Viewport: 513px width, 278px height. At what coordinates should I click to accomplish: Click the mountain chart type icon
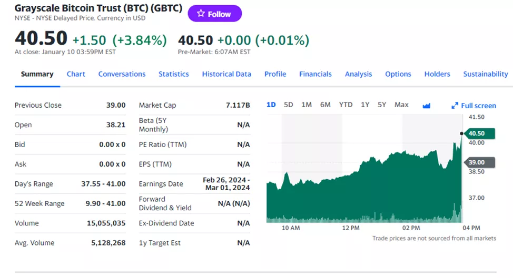427,106
